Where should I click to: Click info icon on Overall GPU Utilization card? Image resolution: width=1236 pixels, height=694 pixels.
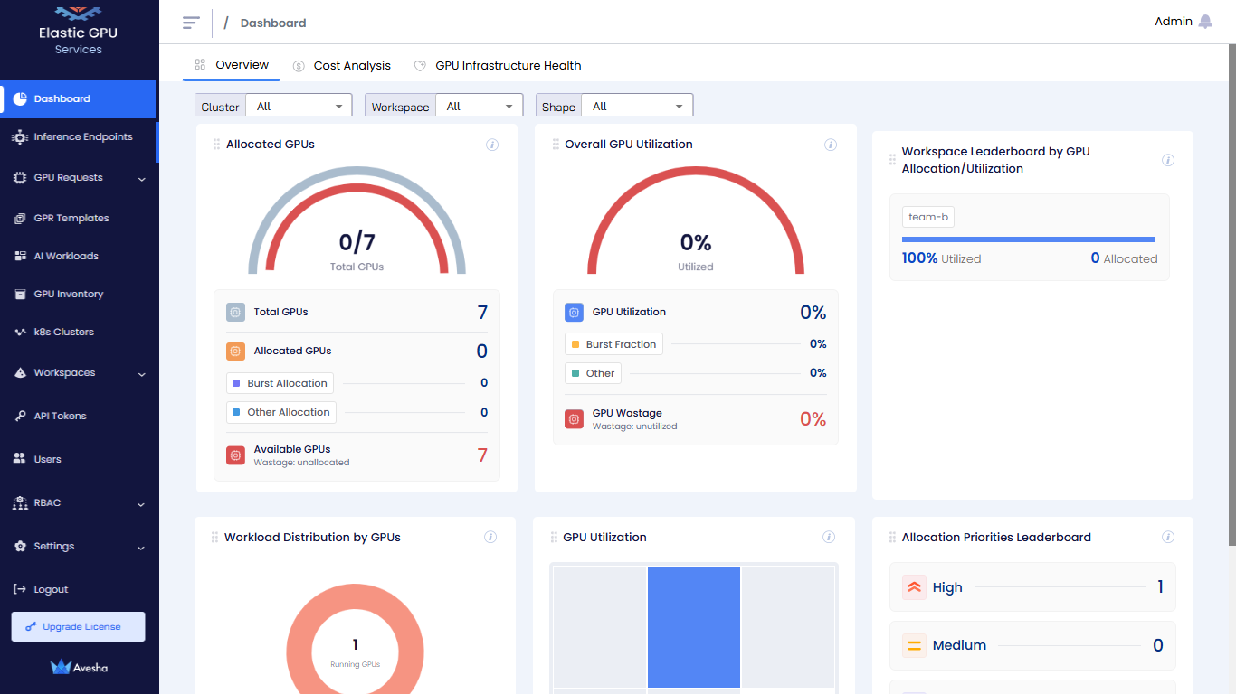coord(831,145)
